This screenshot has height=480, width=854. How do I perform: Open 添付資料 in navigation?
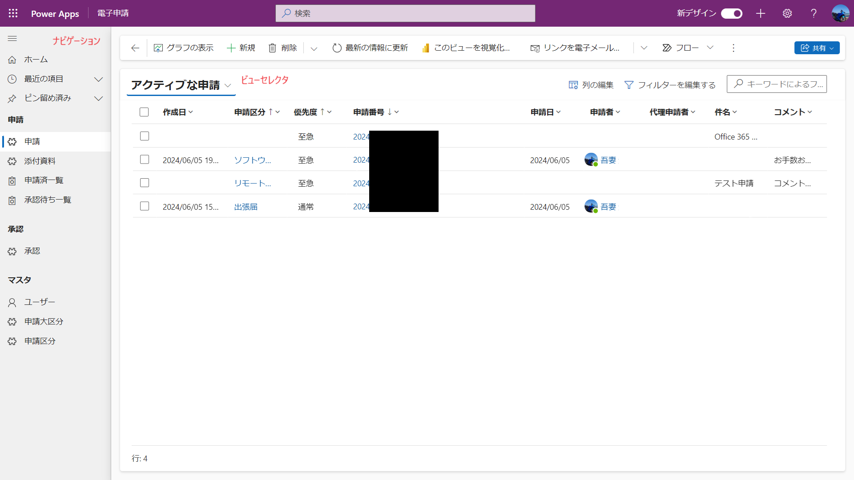(55, 161)
